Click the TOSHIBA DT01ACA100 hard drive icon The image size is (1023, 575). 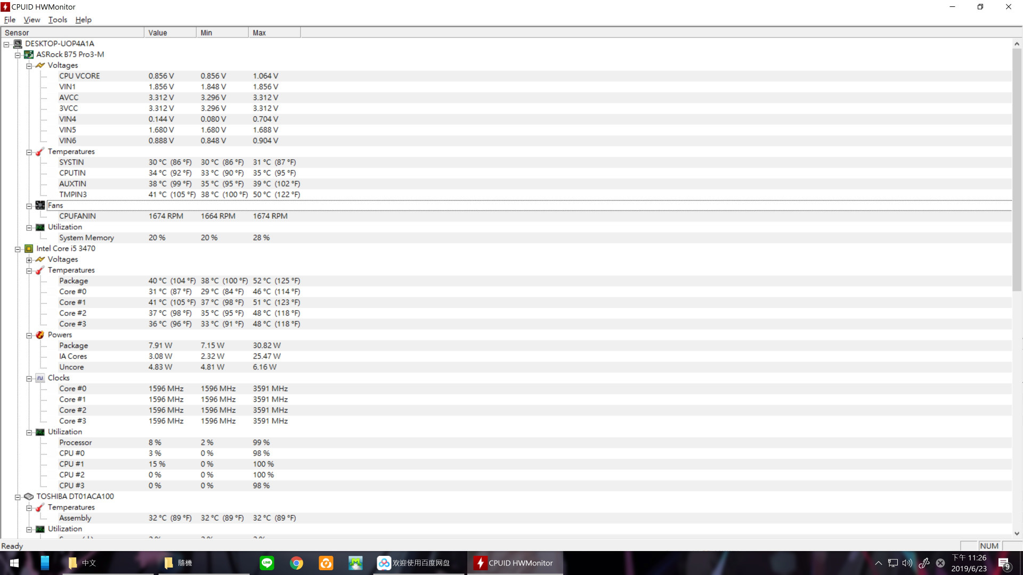[29, 496]
